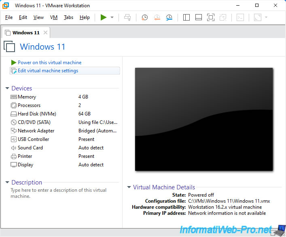The image size is (286, 237).
Task: Click the Revert to Snapshot toolbar icon
Action: [157, 17]
